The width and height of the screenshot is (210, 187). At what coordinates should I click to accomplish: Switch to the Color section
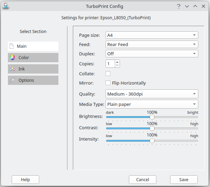point(33,57)
